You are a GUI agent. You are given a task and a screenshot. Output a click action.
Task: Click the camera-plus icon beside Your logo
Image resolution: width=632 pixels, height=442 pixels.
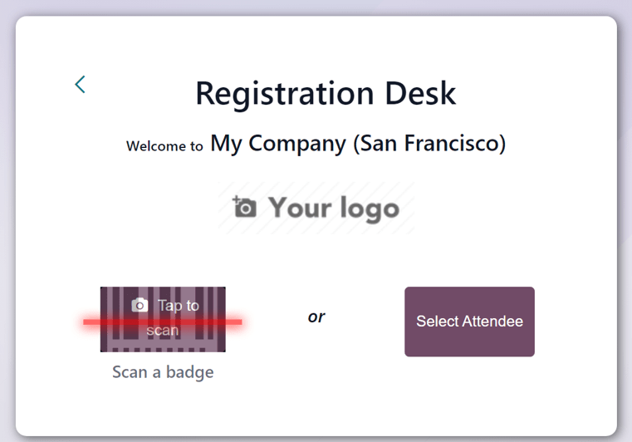click(x=244, y=207)
